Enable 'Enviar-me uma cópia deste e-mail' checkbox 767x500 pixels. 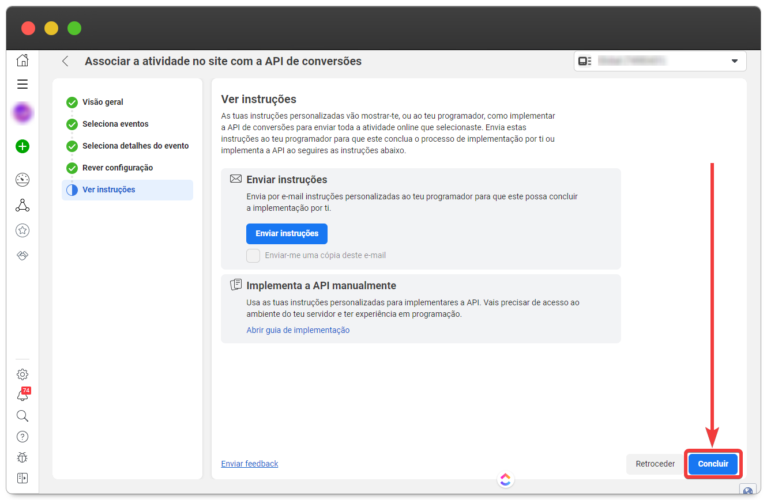coord(253,255)
